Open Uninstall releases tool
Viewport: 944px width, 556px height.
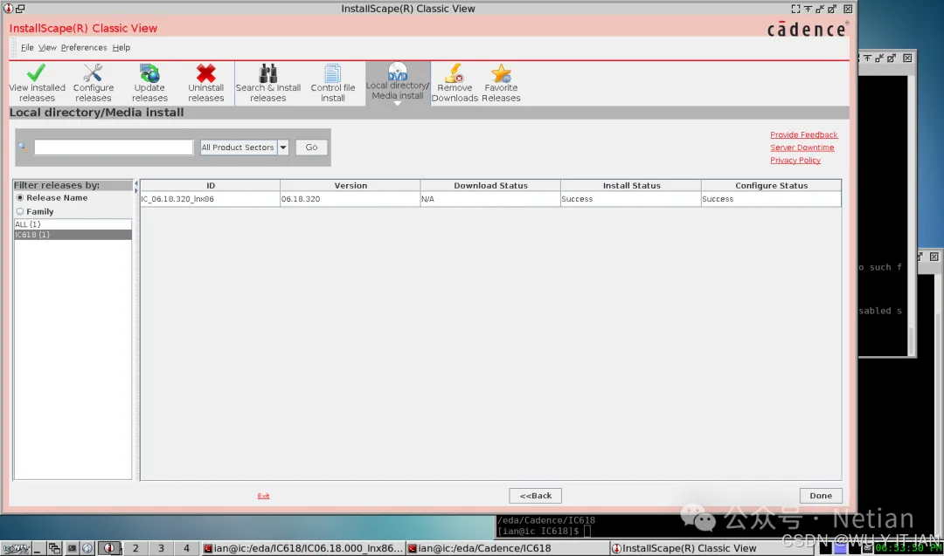point(206,83)
